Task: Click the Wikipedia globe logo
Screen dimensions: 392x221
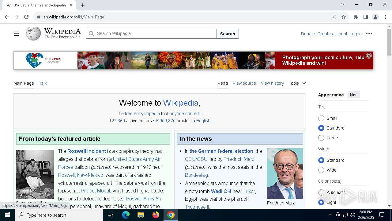Action: (x=33, y=34)
